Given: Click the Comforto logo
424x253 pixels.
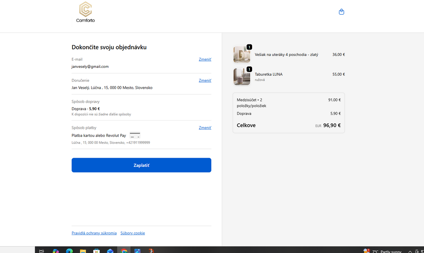Looking at the screenshot, I should click(x=85, y=12).
